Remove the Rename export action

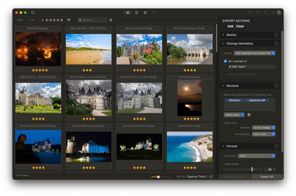point(277,85)
